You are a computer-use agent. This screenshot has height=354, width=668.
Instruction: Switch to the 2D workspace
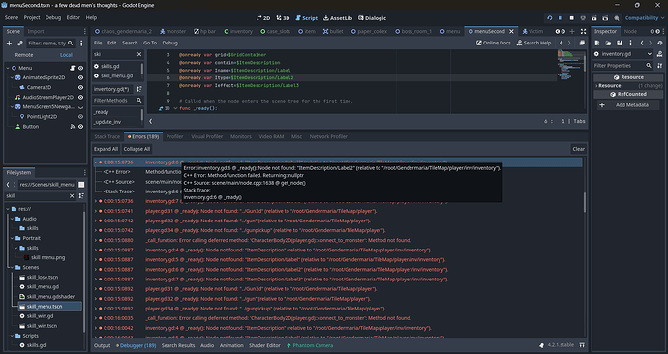pyautogui.click(x=263, y=18)
